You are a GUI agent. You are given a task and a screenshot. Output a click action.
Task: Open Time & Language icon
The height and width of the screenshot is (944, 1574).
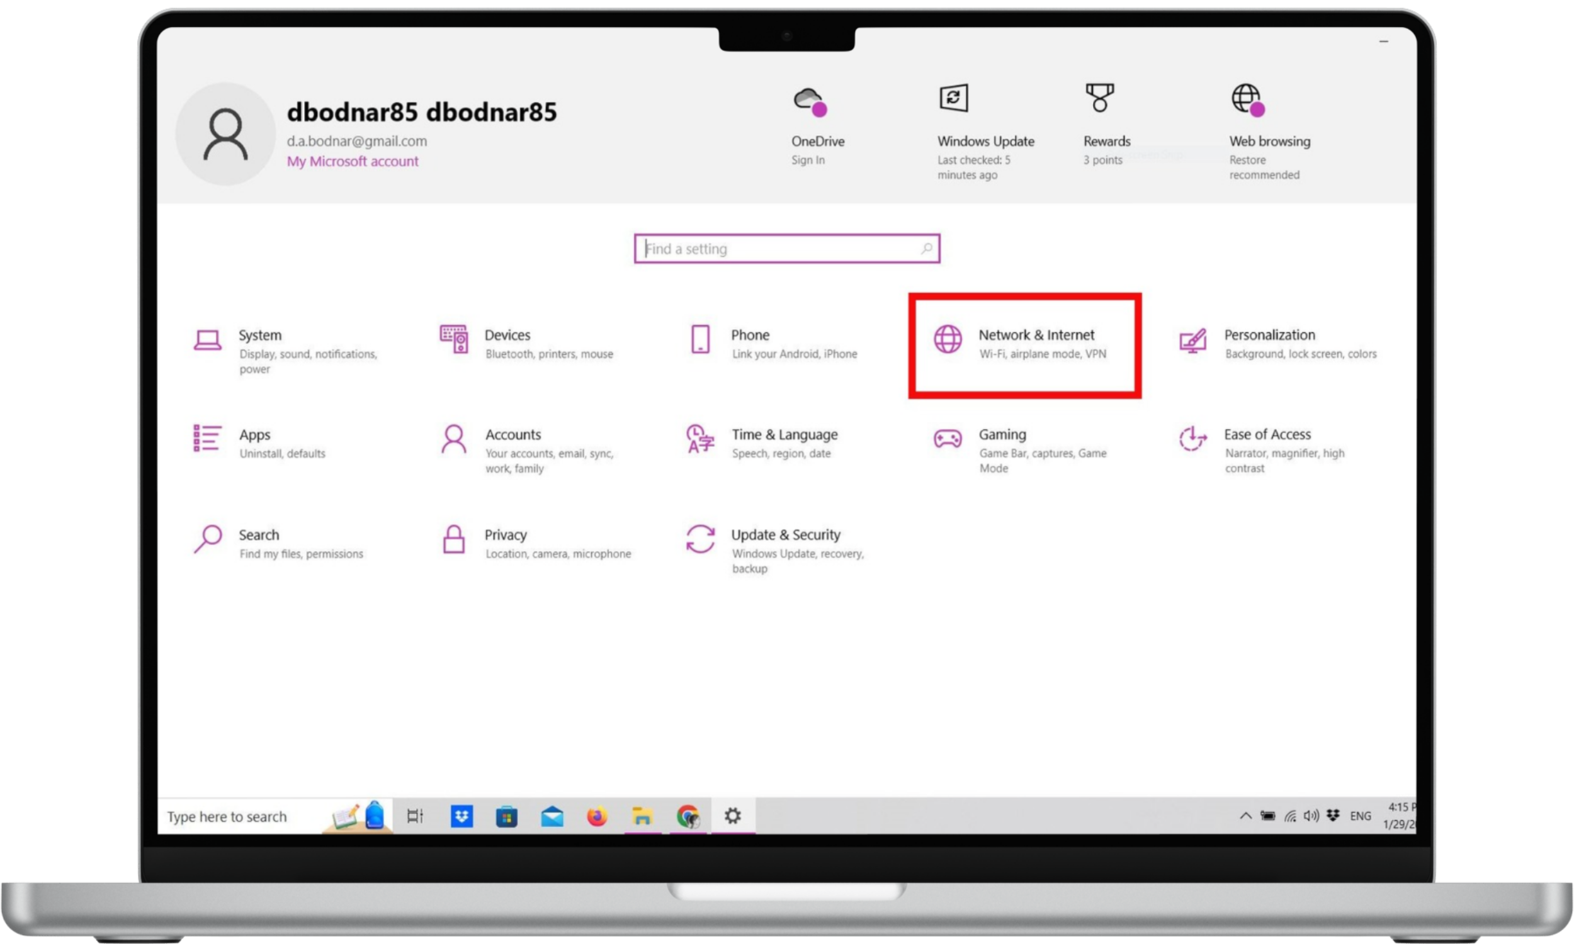[700, 439]
